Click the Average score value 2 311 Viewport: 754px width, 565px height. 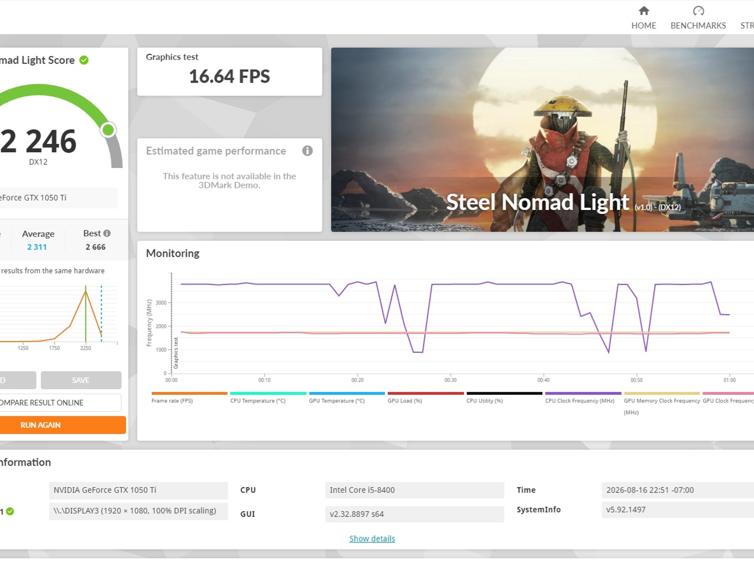[37, 247]
